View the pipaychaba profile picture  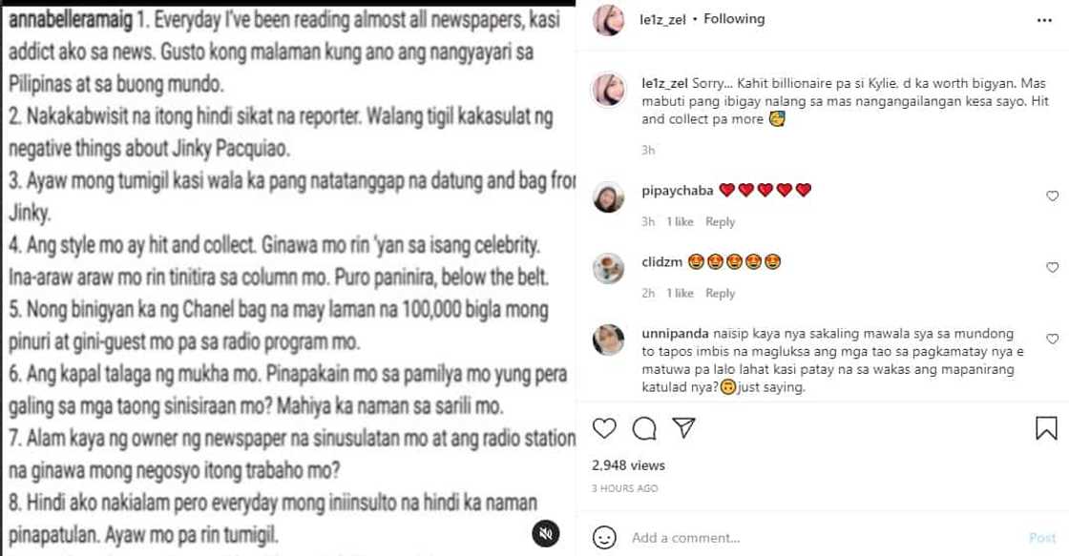[608, 197]
